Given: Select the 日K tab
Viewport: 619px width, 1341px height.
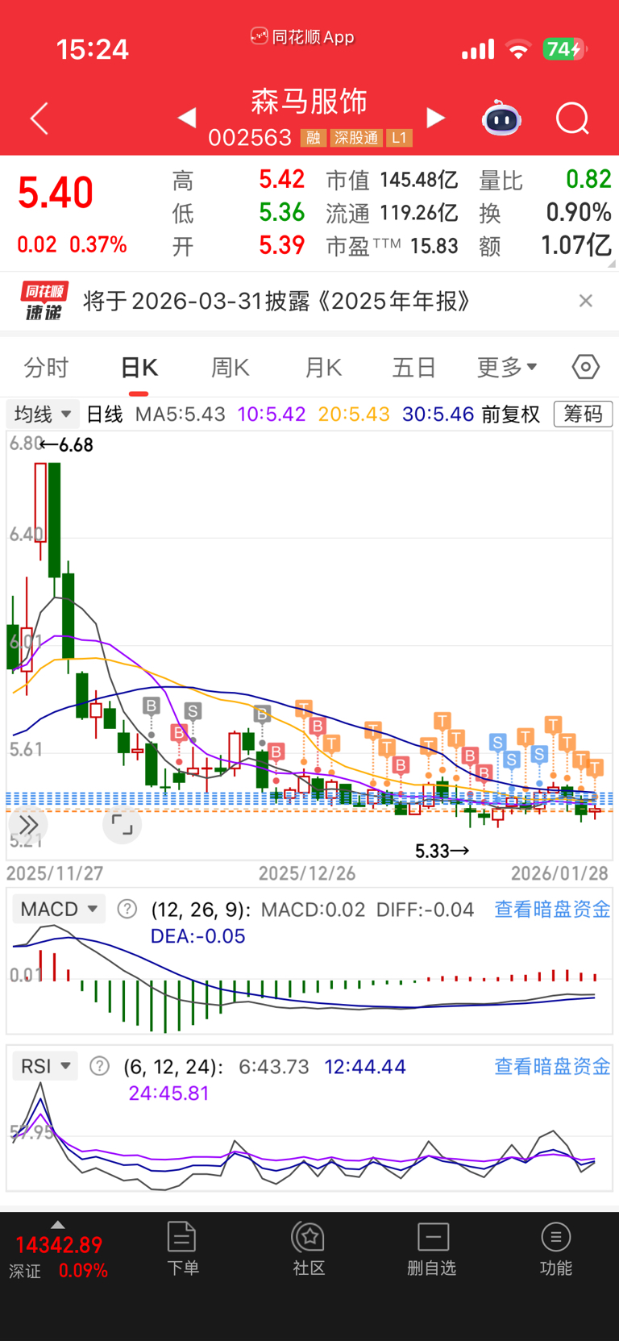Looking at the screenshot, I should point(139,368).
